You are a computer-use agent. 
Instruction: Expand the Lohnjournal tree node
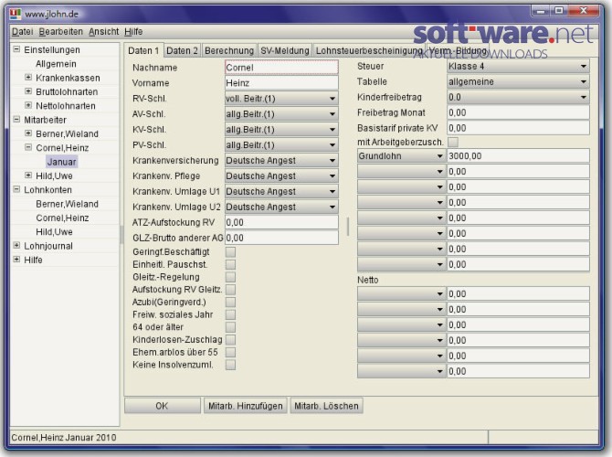click(x=16, y=245)
